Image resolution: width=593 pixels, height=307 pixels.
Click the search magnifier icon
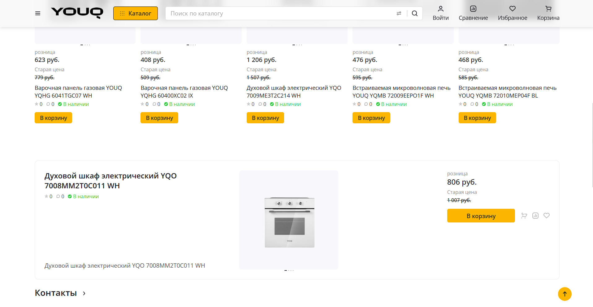tap(415, 13)
